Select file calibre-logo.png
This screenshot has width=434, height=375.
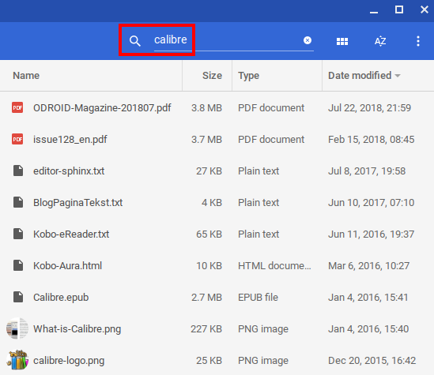(69, 360)
